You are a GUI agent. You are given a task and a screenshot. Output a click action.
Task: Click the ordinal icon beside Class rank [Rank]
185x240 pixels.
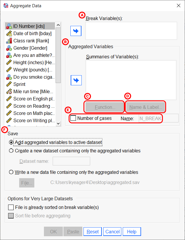click(9, 41)
